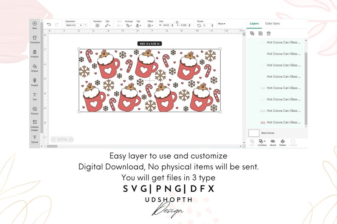This screenshot has width=337, height=224.
Task: Open the Align dropdown
Action: pyautogui.click(x=119, y=25)
